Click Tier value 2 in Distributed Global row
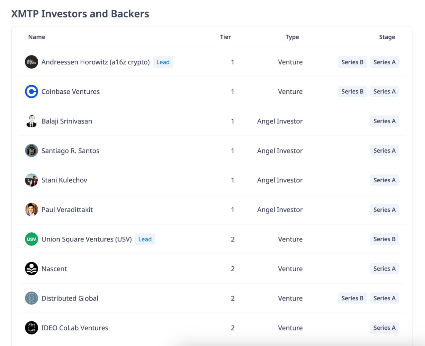425x346 pixels. (x=233, y=298)
